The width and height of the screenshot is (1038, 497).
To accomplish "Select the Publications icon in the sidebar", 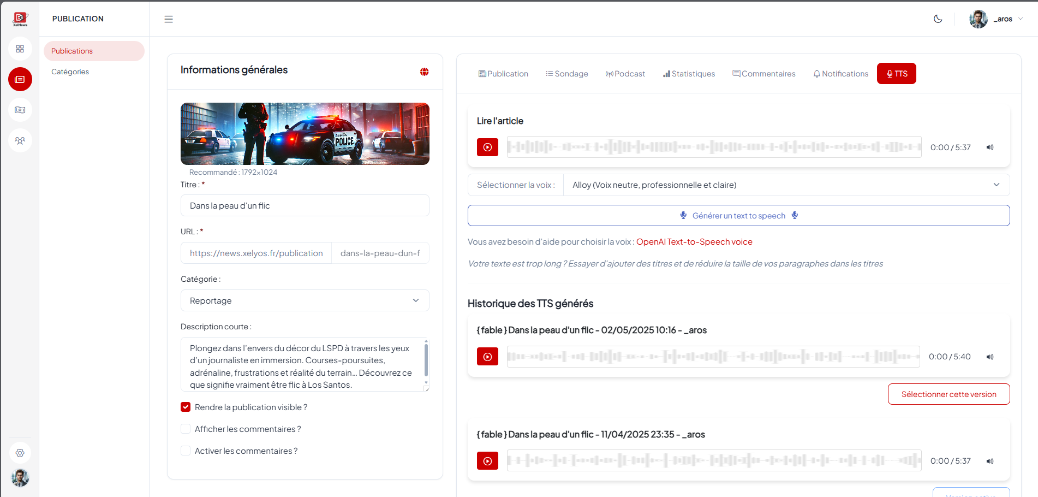I will coord(20,79).
